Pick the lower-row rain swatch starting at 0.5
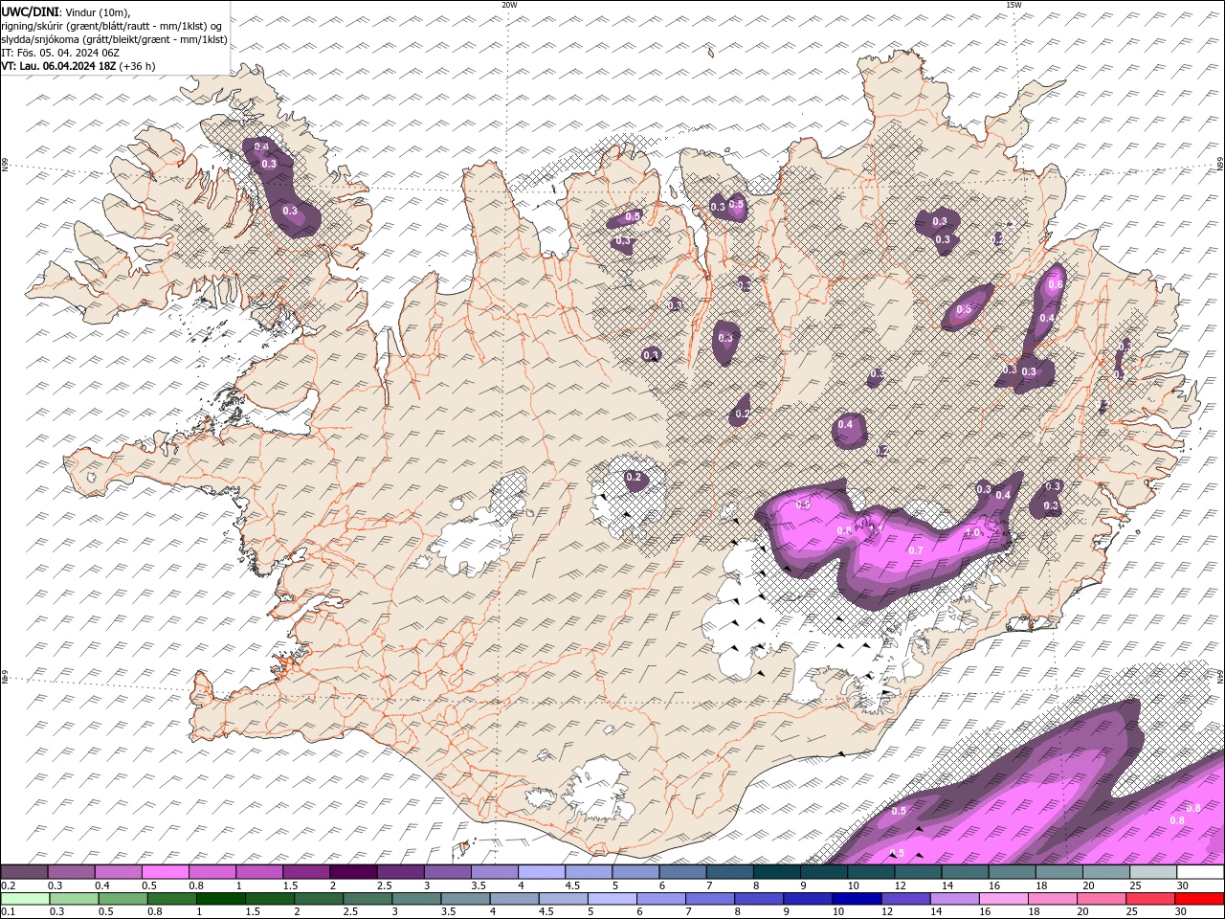Screen dimensions: 1225x919 [x=122, y=899]
